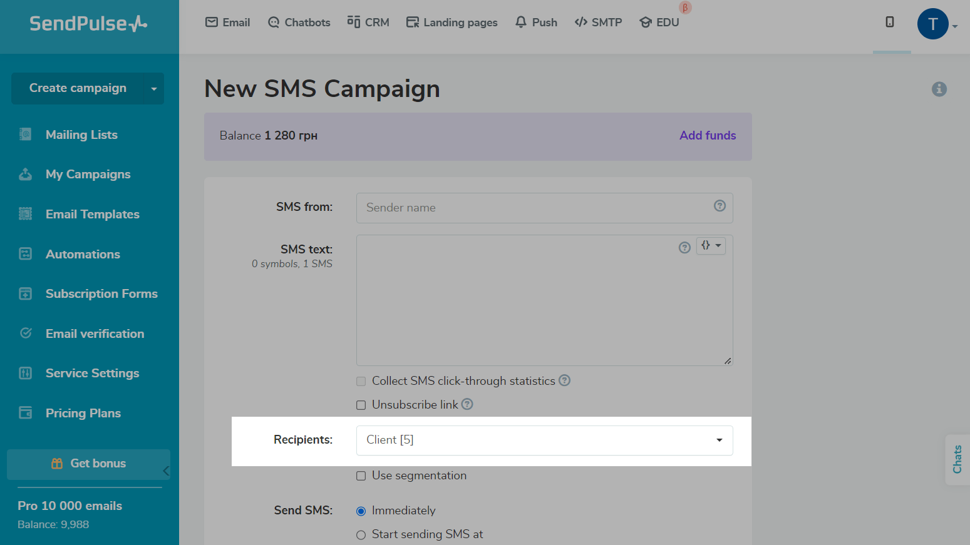Select Start sending SMS at option
The height and width of the screenshot is (545, 970).
361,535
